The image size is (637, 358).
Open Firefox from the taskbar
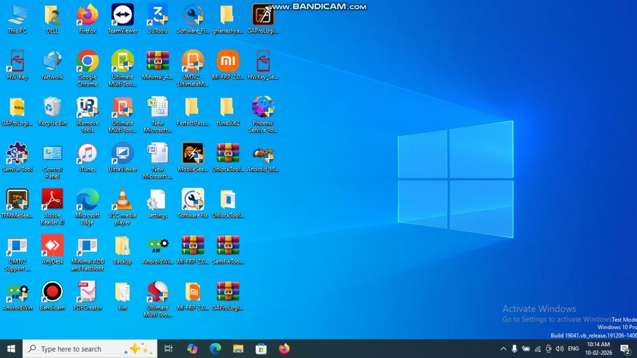pos(284,349)
